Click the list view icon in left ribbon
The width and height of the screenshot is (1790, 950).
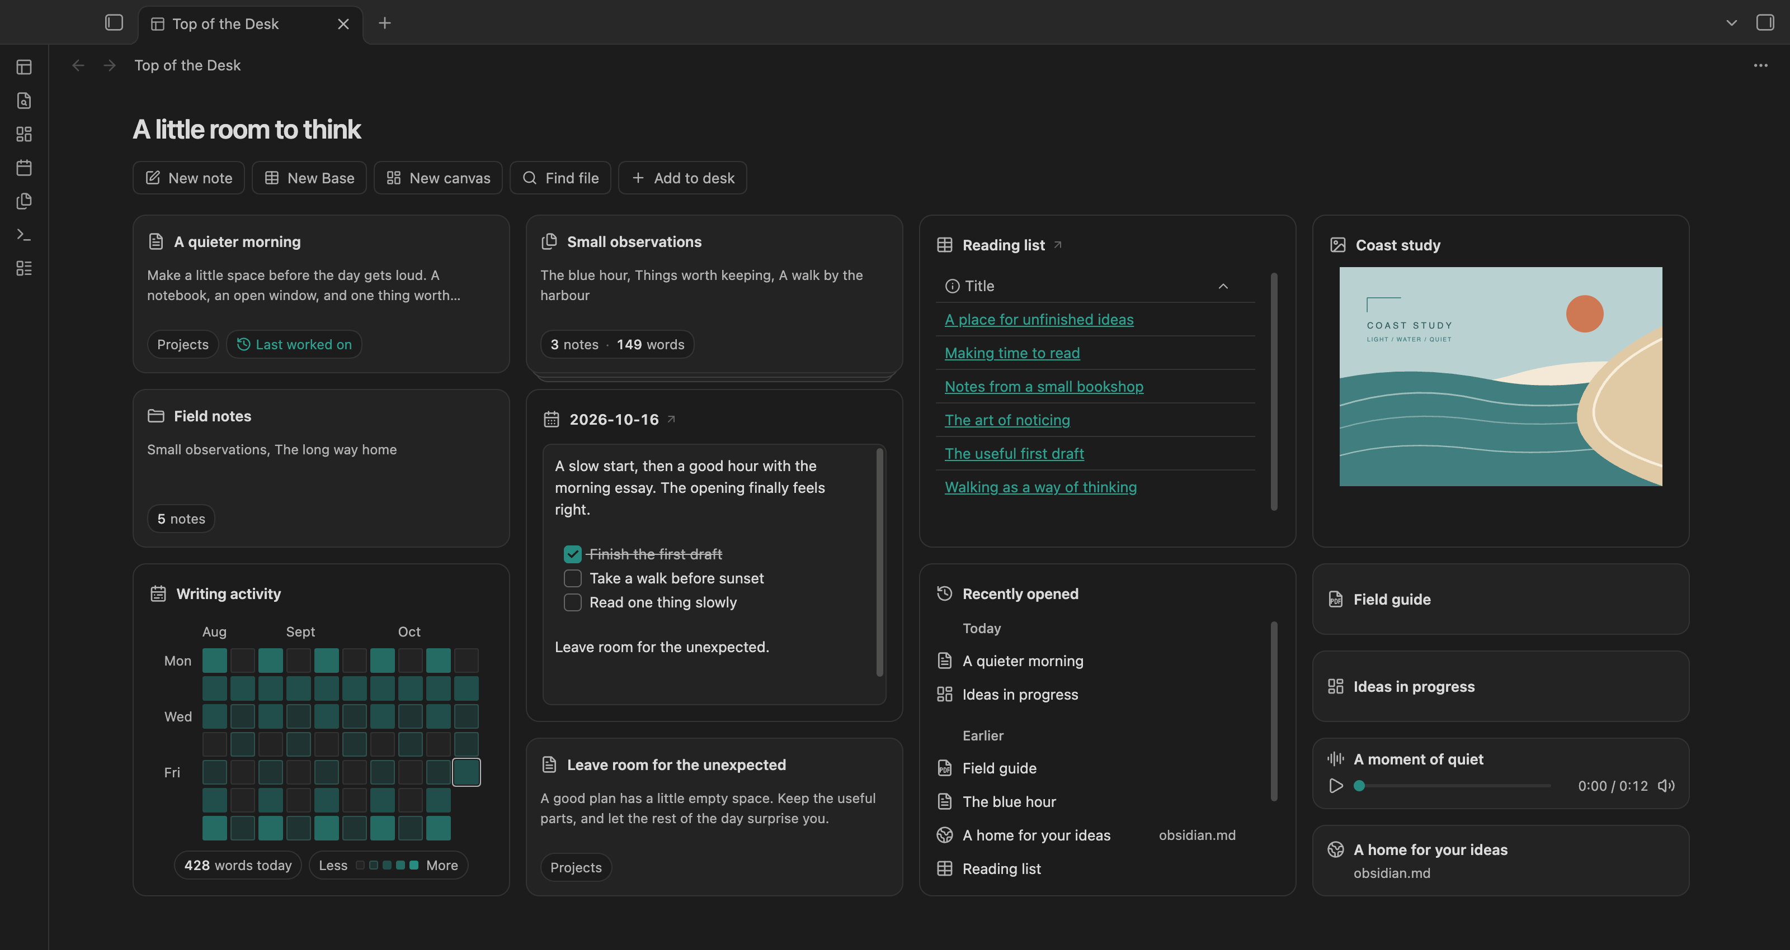tap(24, 268)
